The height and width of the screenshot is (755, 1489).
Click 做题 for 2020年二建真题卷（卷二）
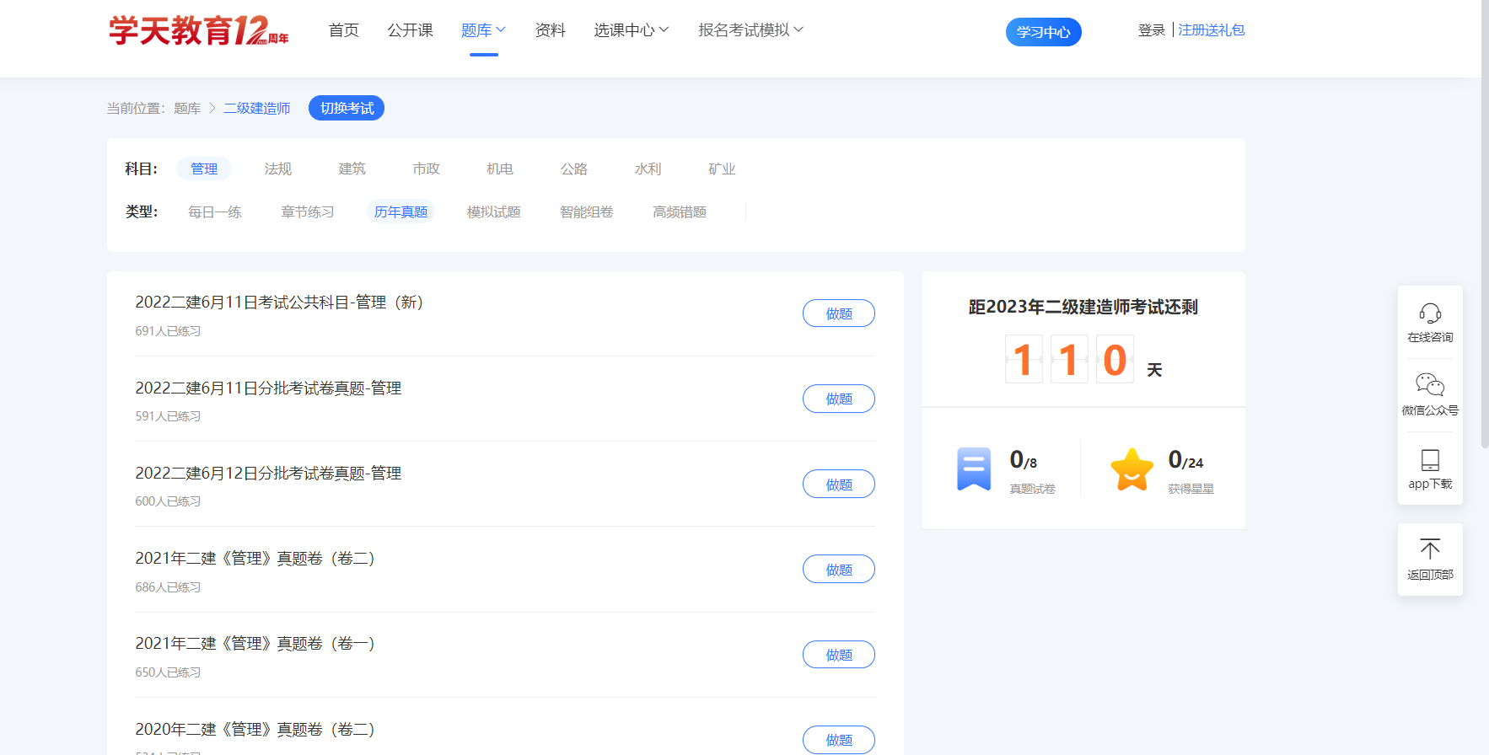(839, 740)
